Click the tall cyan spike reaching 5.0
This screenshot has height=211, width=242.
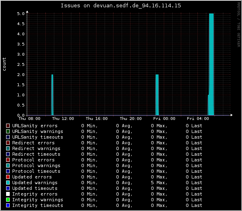coord(211,64)
